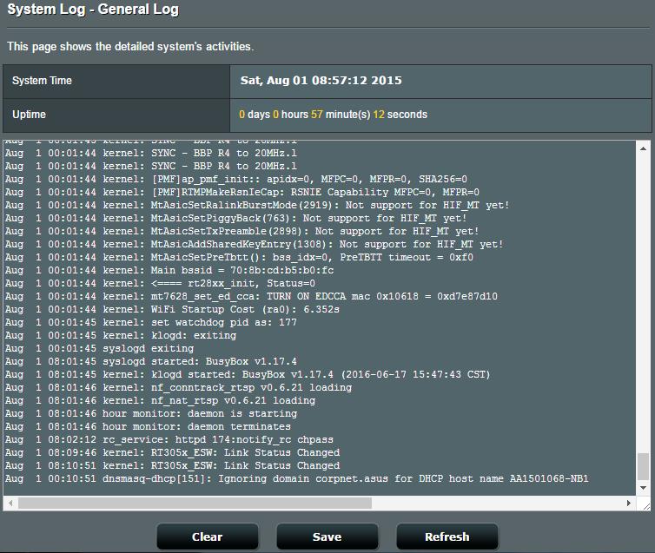Viewport: 655px width, 553px height.
Task: Click the Clear button
Action: (x=208, y=537)
